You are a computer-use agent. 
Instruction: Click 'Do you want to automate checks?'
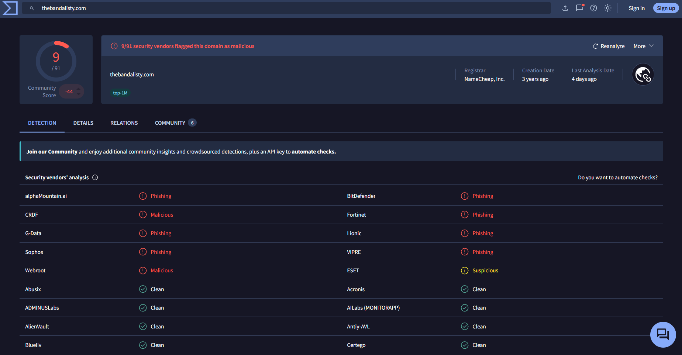(617, 177)
